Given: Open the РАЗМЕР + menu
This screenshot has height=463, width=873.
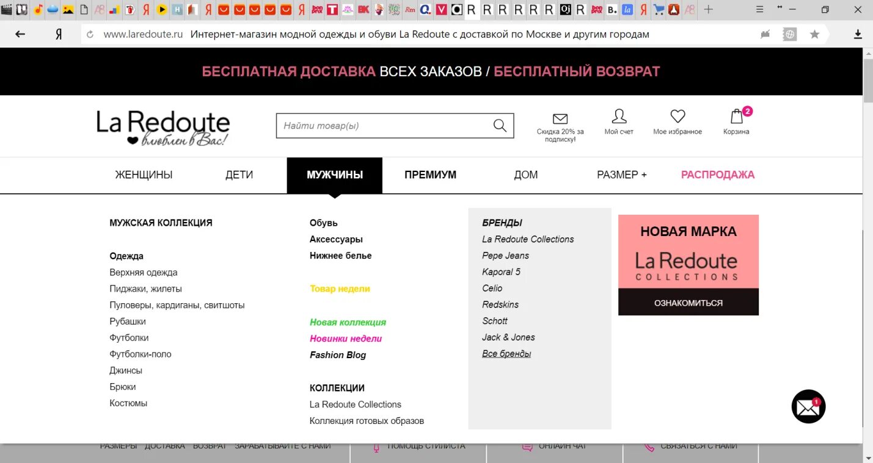Looking at the screenshot, I should [622, 175].
